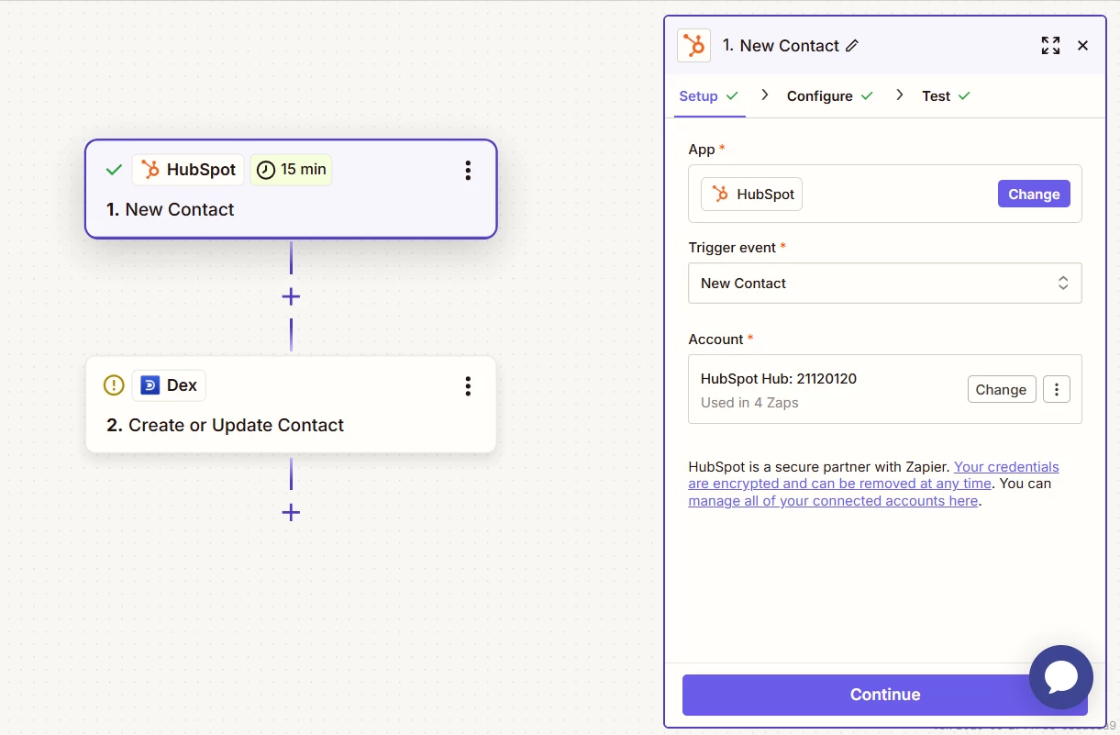Open account options three-dot menu
Viewport: 1120px width, 735px height.
point(1057,389)
